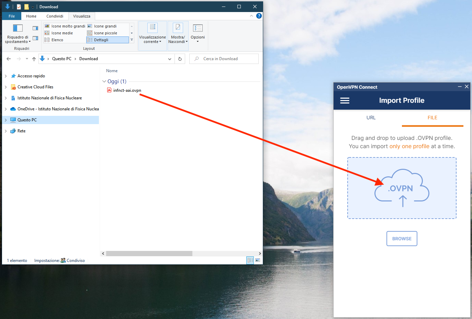The width and height of the screenshot is (472, 319).
Task: Select OneDrive - Istituto Nazionale in navigation pane
Action: coord(58,109)
